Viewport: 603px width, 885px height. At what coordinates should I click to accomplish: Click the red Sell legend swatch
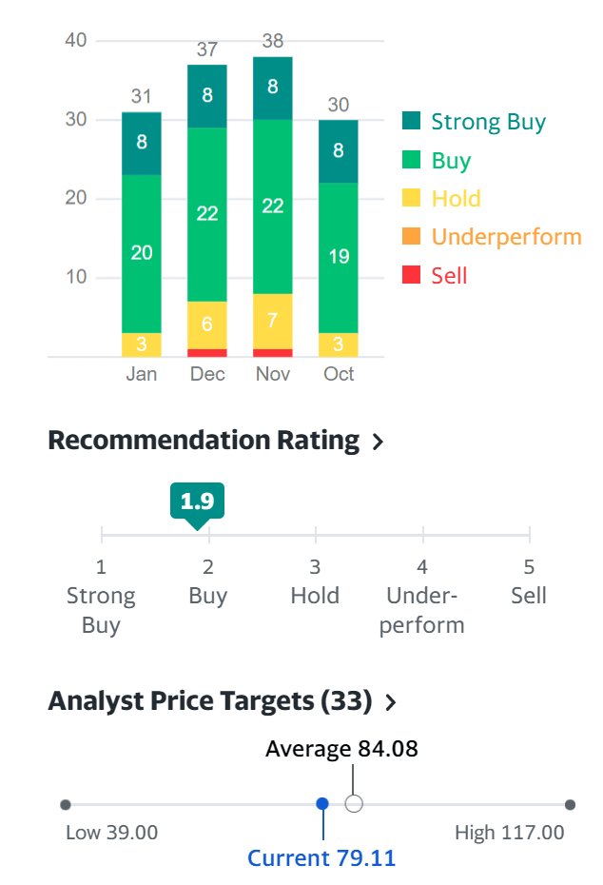pyautogui.click(x=411, y=275)
